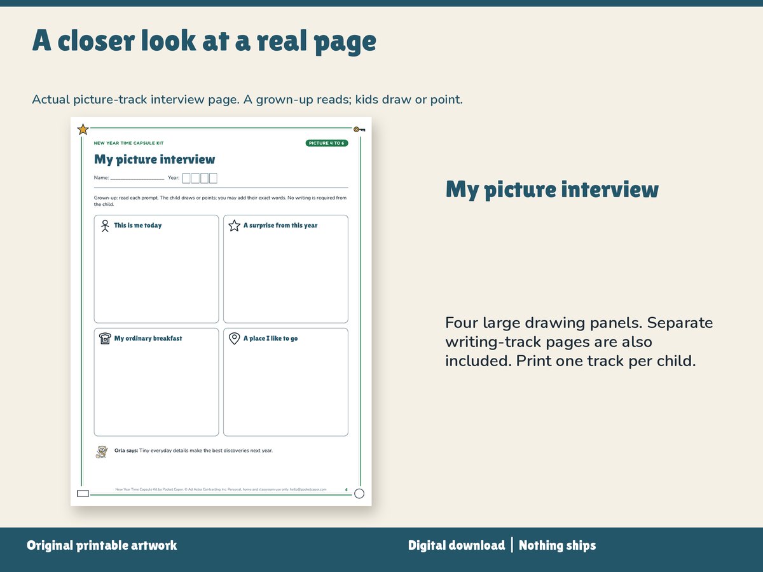The height and width of the screenshot is (572, 763).
Task: Click the toast icon beside My ordinary breakfast
Action: click(105, 339)
